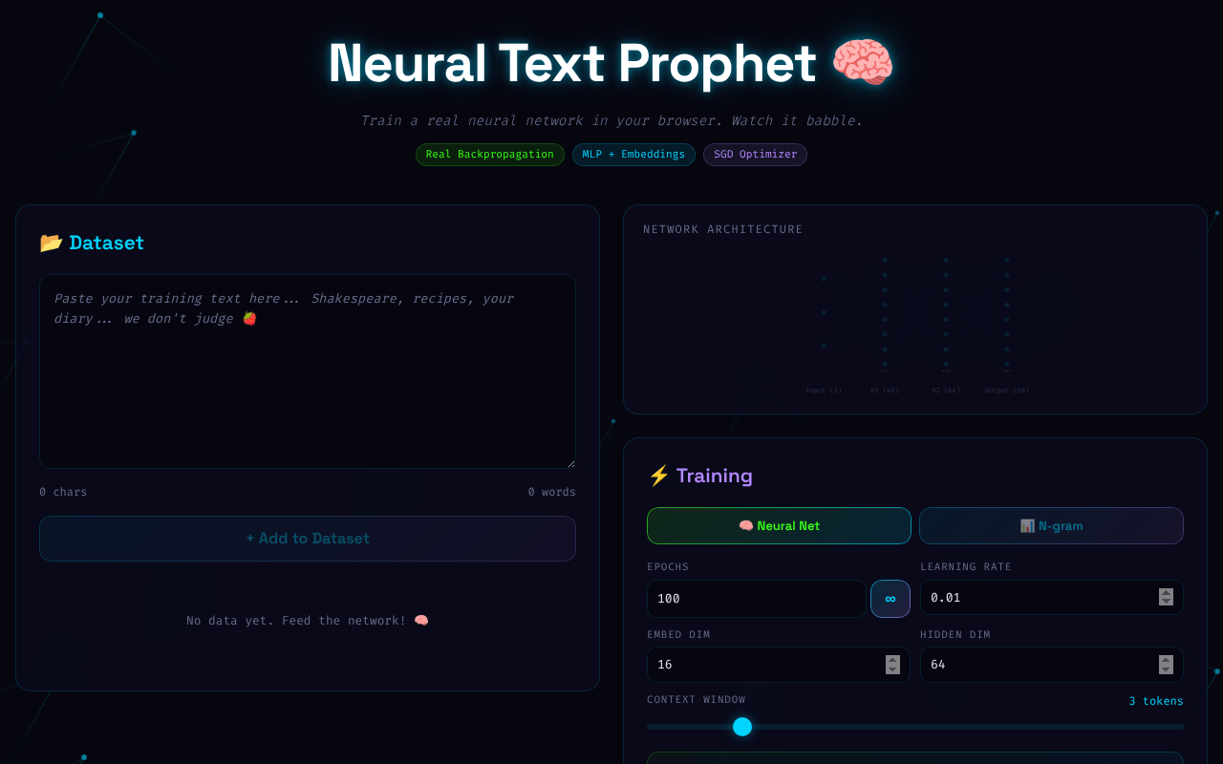Screen dimensions: 1223x764
Task: Click the Context Window slider handle
Action: (742, 727)
